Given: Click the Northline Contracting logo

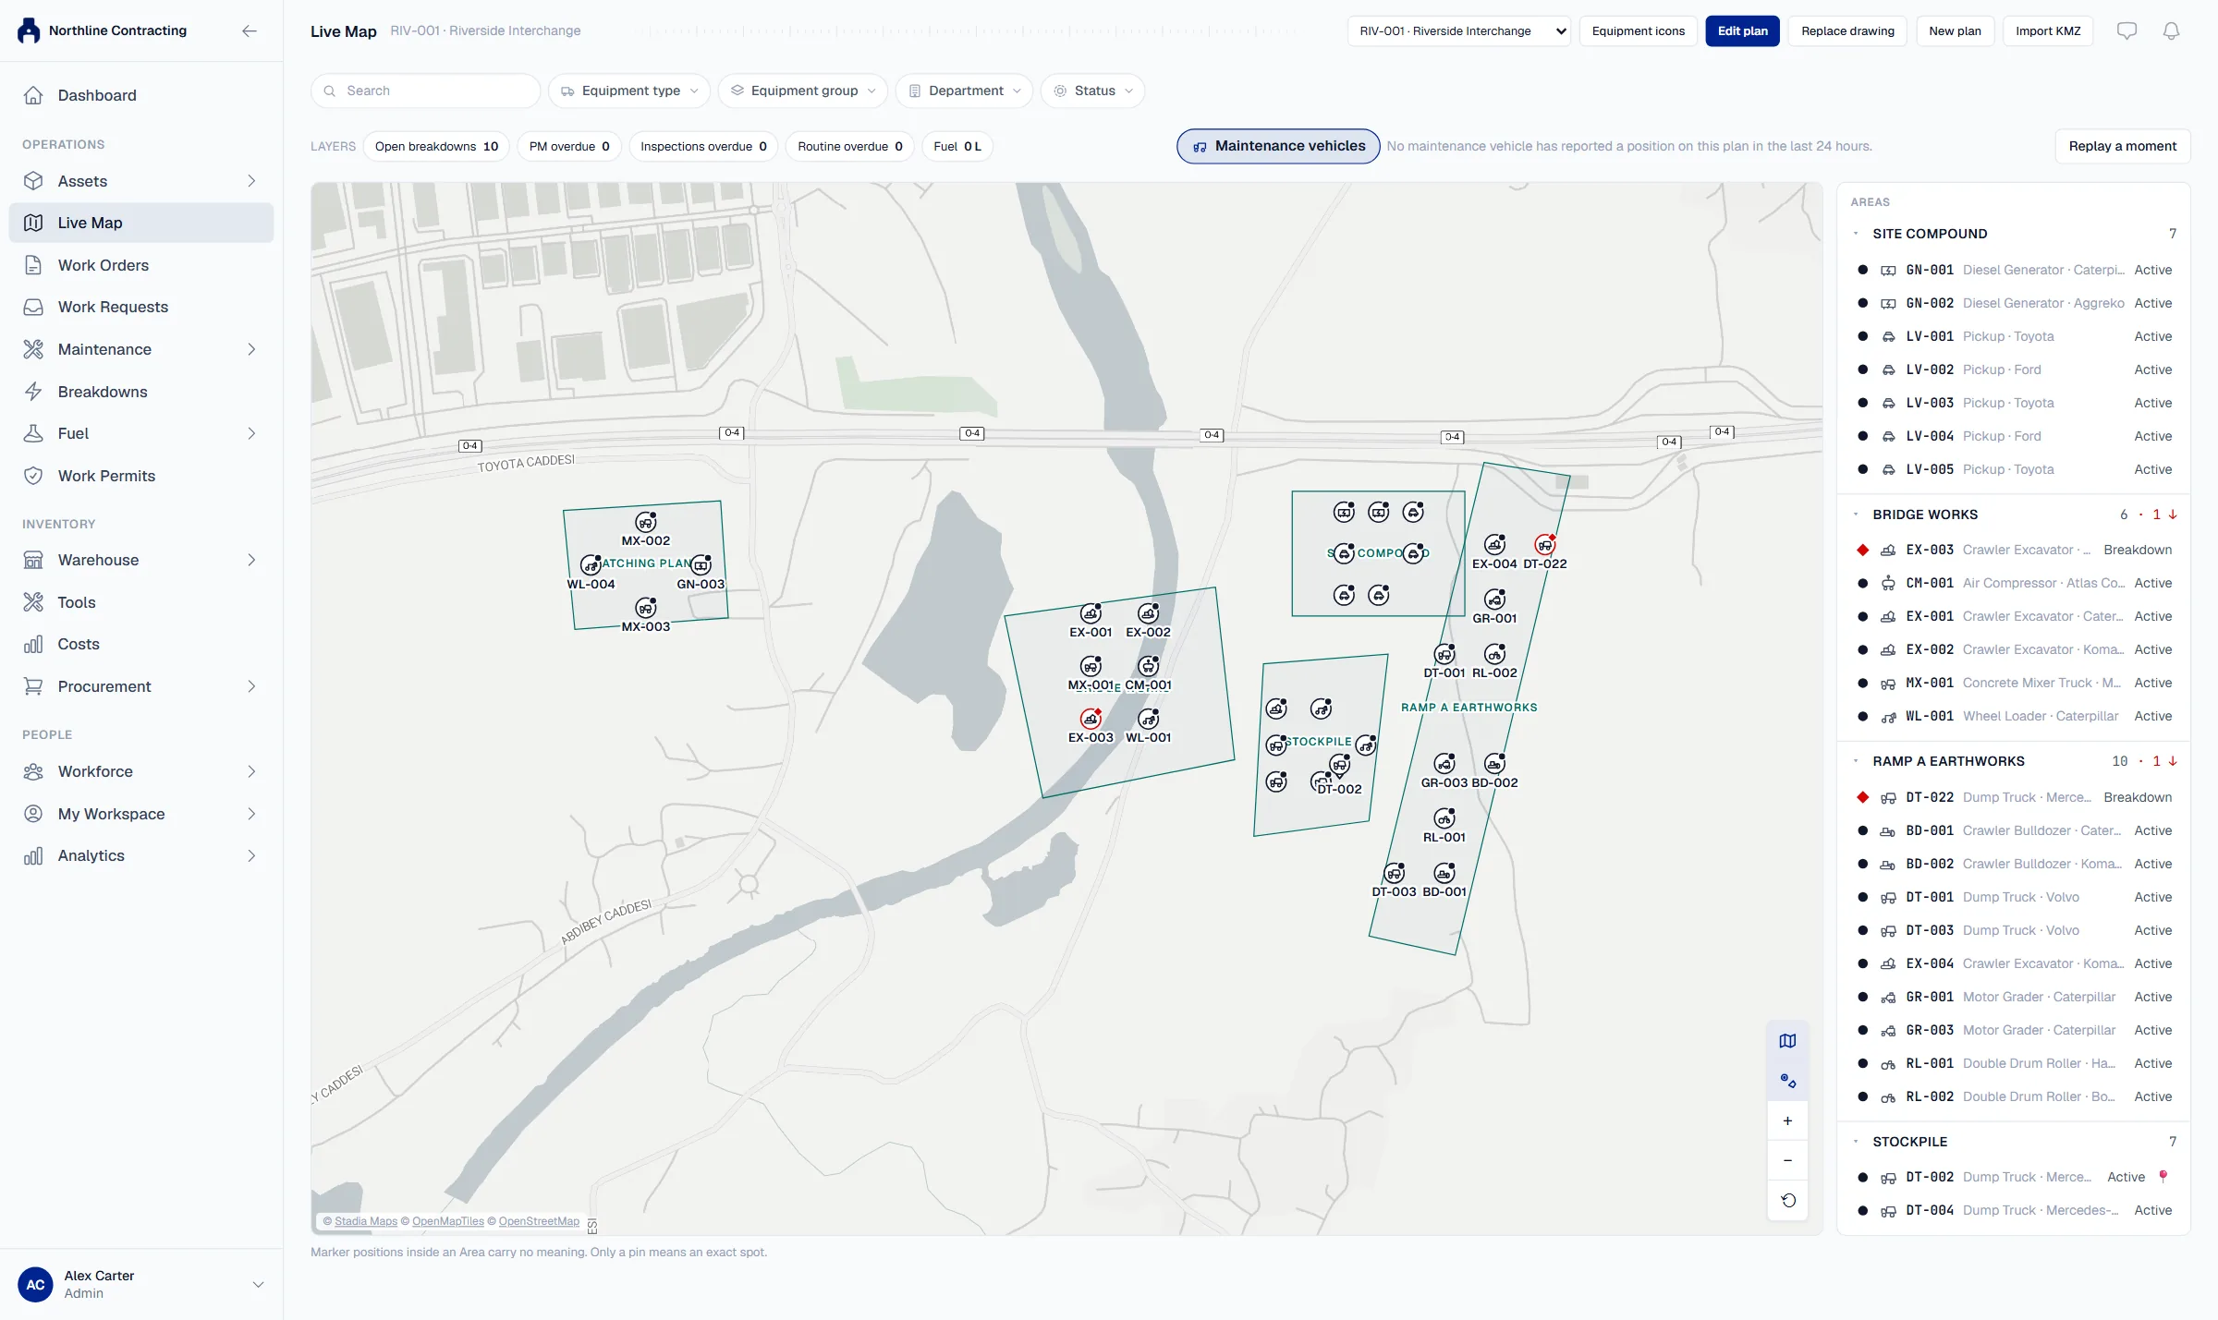Looking at the screenshot, I should [x=30, y=30].
